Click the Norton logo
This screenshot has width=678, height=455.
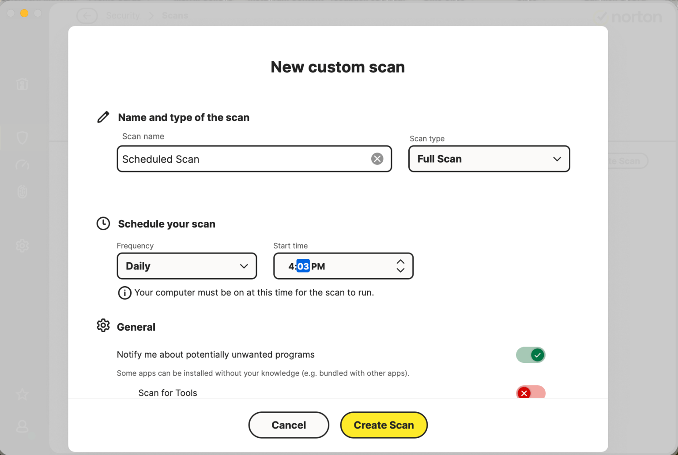629,16
